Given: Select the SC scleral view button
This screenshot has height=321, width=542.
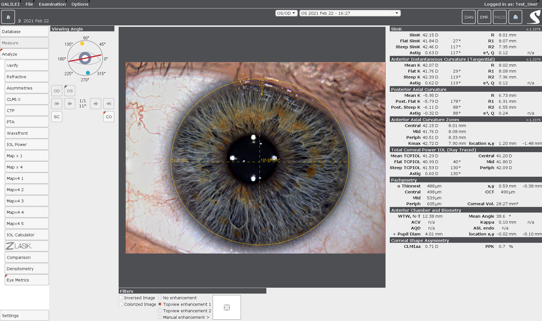Looking at the screenshot, I should click(56, 117).
